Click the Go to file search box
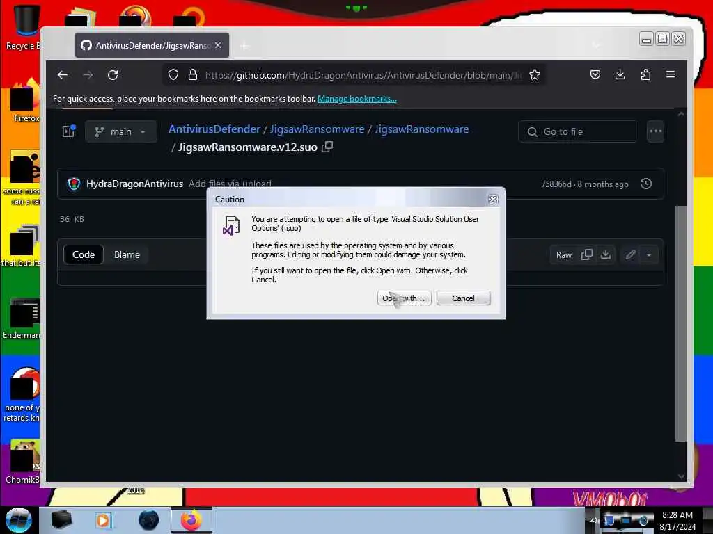The image size is (713, 534). (578, 131)
